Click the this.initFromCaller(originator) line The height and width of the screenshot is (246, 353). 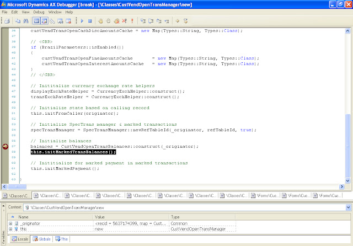(x=74, y=113)
